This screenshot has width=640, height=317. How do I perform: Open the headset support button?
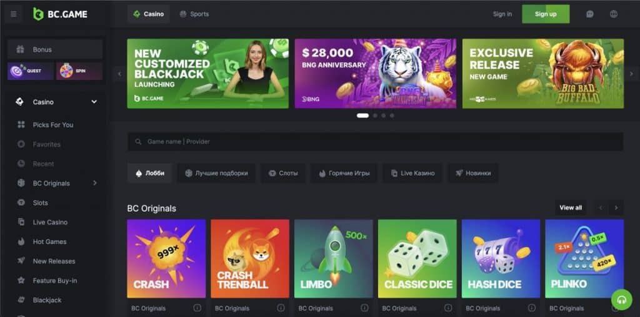[622, 300]
